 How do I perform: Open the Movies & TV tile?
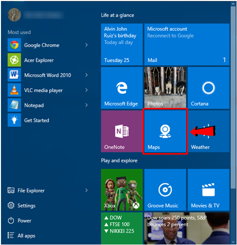tap(208, 190)
